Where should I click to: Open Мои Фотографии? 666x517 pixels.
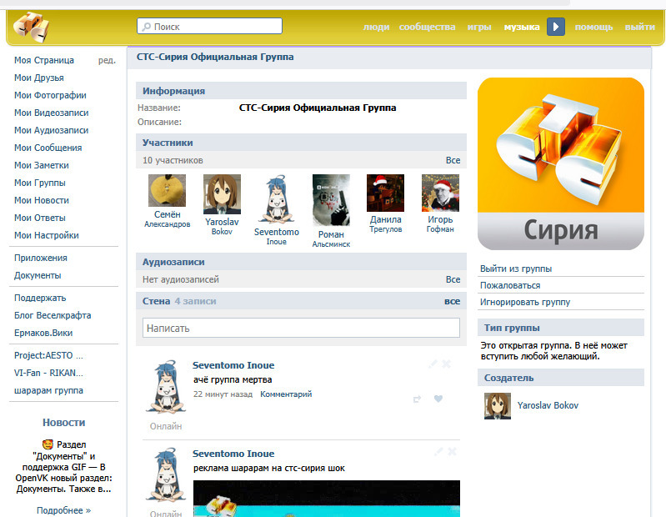[50, 95]
